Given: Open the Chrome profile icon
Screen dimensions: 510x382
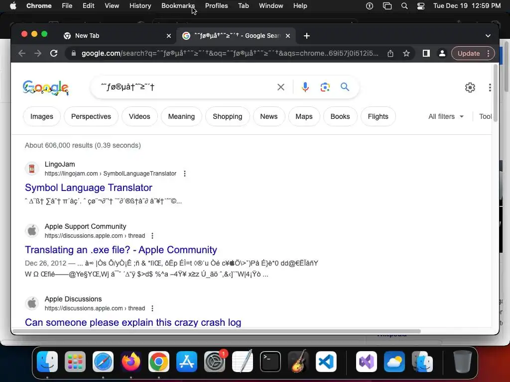Looking at the screenshot, I should pos(442,53).
